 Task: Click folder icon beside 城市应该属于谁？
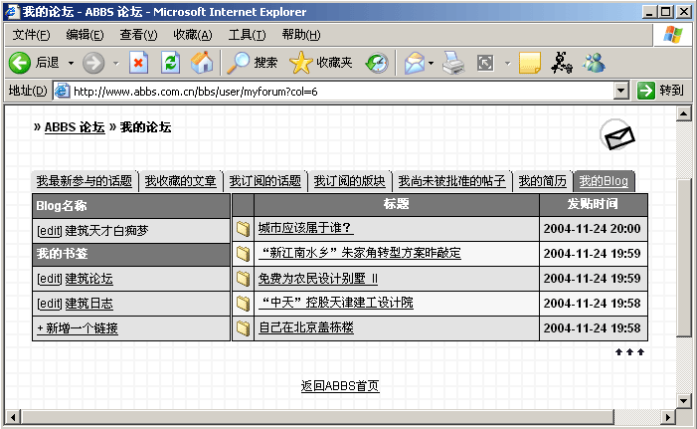244,229
